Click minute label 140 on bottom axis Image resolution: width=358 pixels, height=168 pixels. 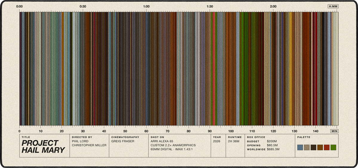(316, 131)
